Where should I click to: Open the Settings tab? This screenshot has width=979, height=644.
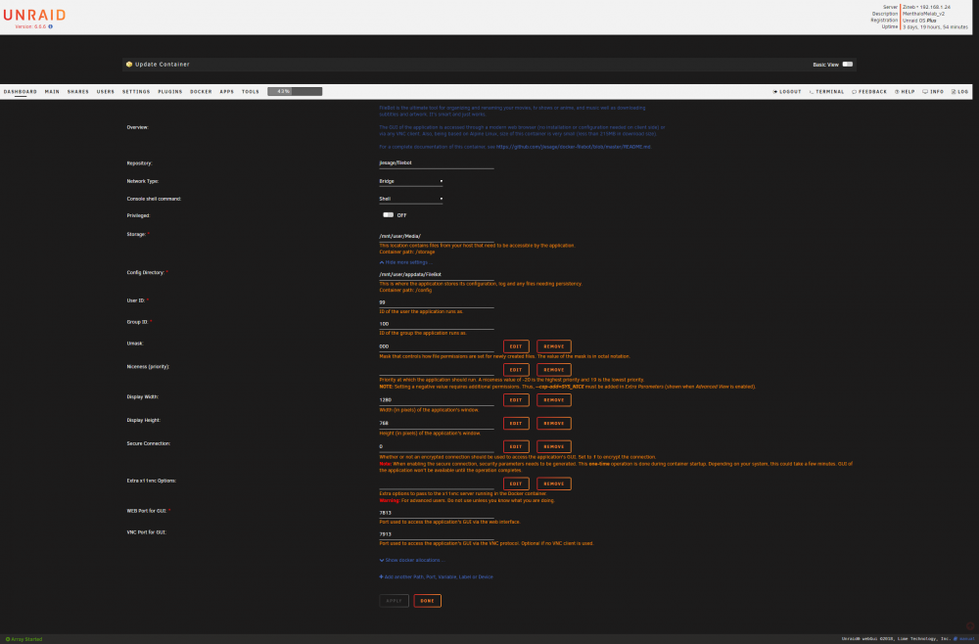(136, 92)
